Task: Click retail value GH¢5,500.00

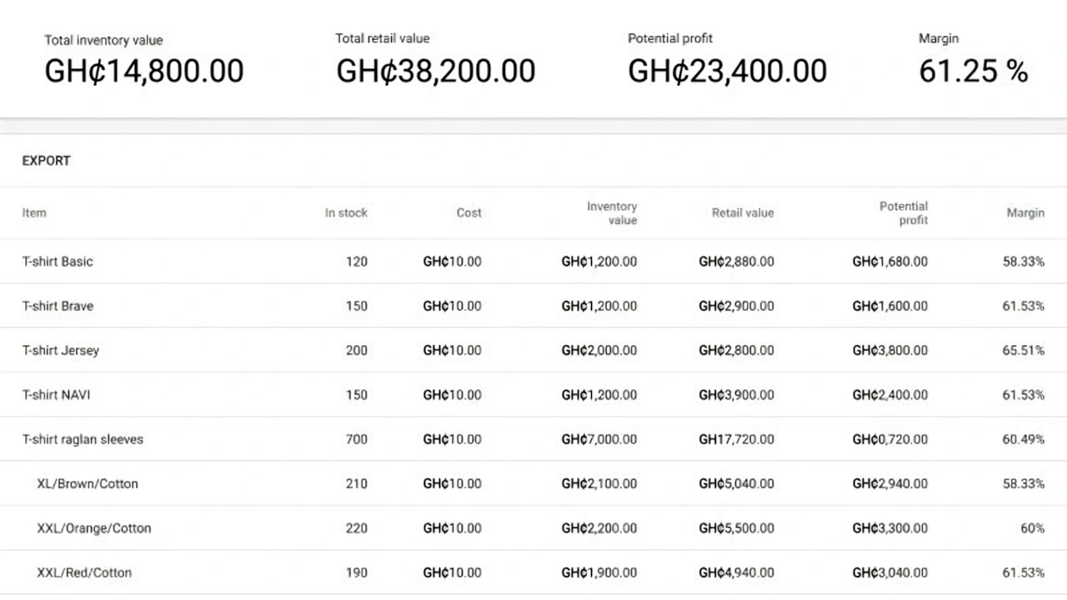Action: point(736,528)
